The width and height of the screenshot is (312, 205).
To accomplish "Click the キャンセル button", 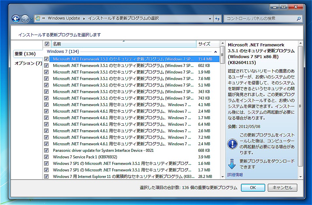I will pos(282,188).
